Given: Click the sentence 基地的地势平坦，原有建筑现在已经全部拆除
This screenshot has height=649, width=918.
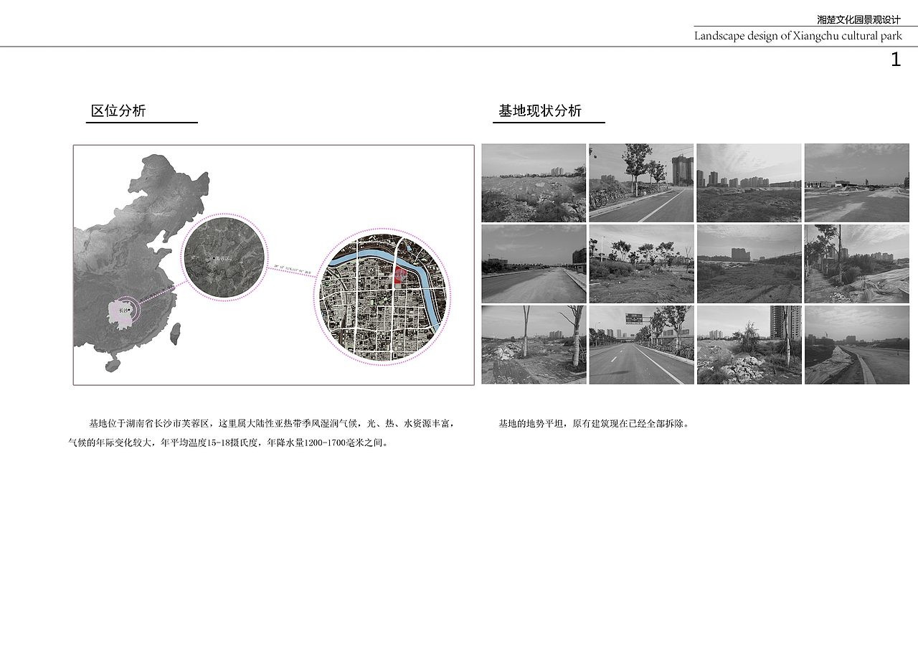Looking at the screenshot, I should 595,424.
